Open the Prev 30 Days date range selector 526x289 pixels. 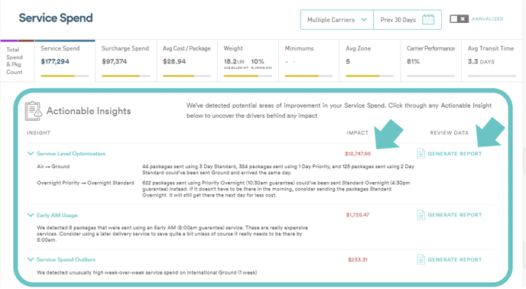pos(407,20)
